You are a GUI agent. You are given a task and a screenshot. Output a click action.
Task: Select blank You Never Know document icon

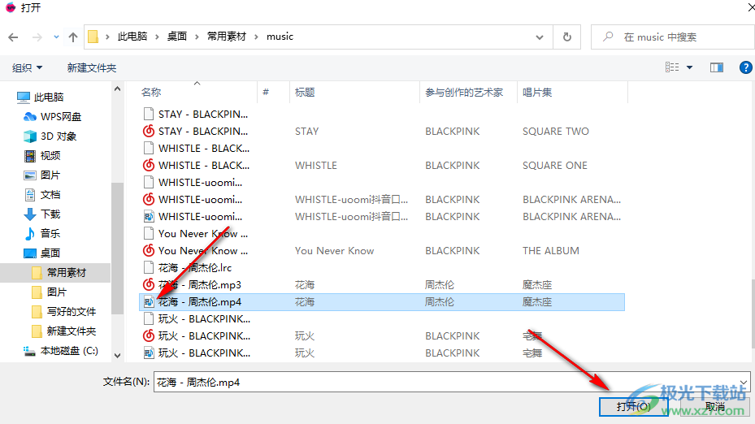tap(150, 234)
